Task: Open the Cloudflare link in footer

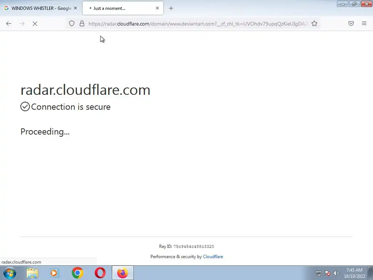Action: (213, 257)
